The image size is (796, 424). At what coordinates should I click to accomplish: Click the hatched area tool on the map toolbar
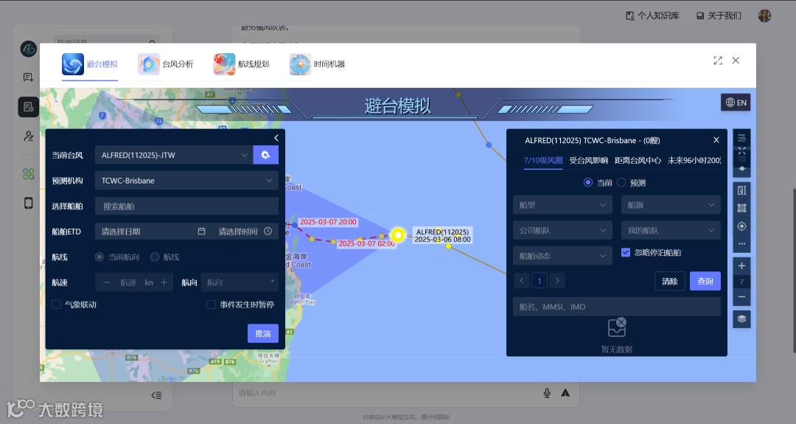tap(741, 208)
